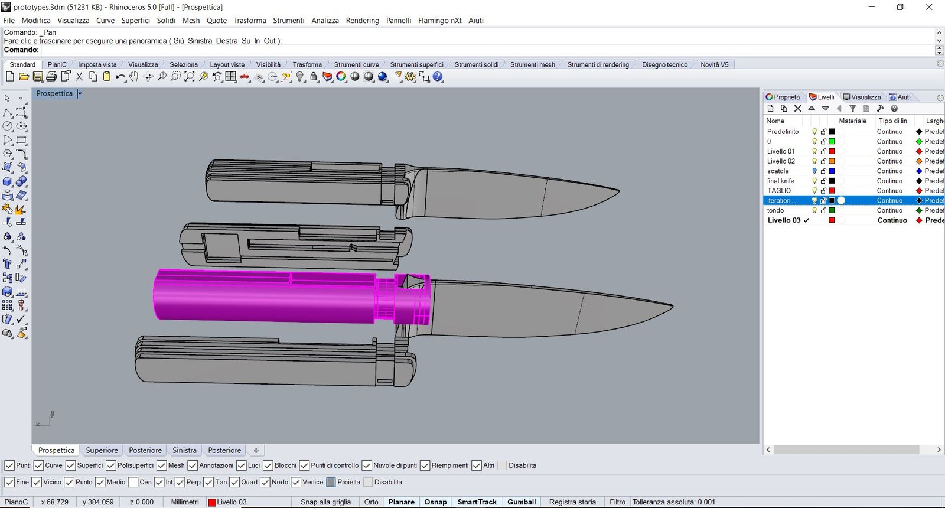Toggle the Punti filter checkbox
945x508 pixels.
pos(9,465)
